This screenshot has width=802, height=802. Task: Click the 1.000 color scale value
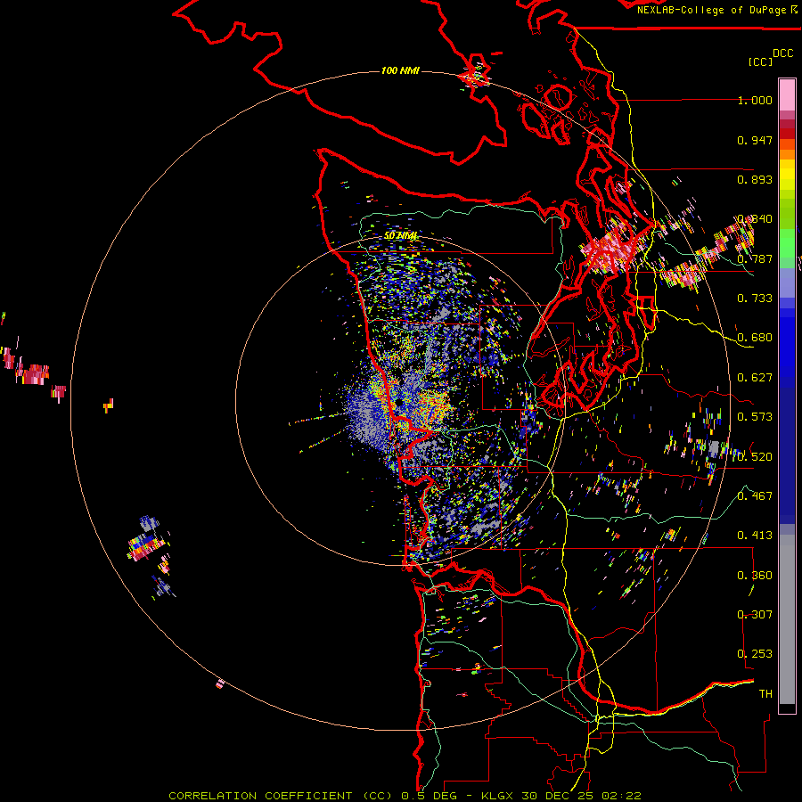755,100
